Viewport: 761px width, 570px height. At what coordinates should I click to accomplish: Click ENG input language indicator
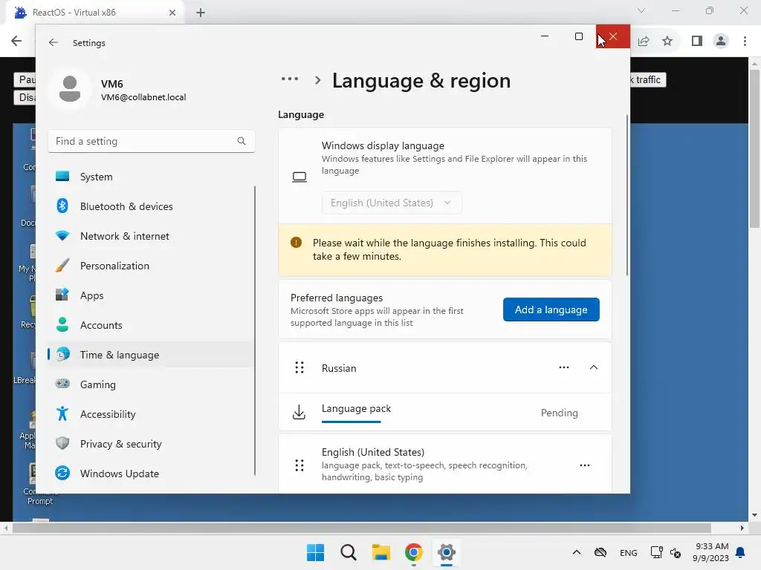coord(629,552)
